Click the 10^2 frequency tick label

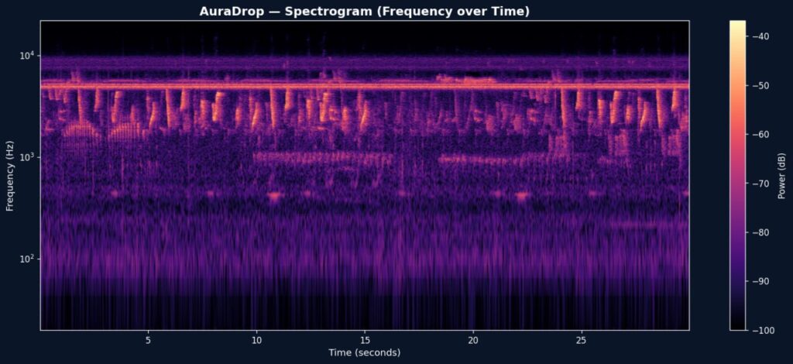pyautogui.click(x=27, y=259)
